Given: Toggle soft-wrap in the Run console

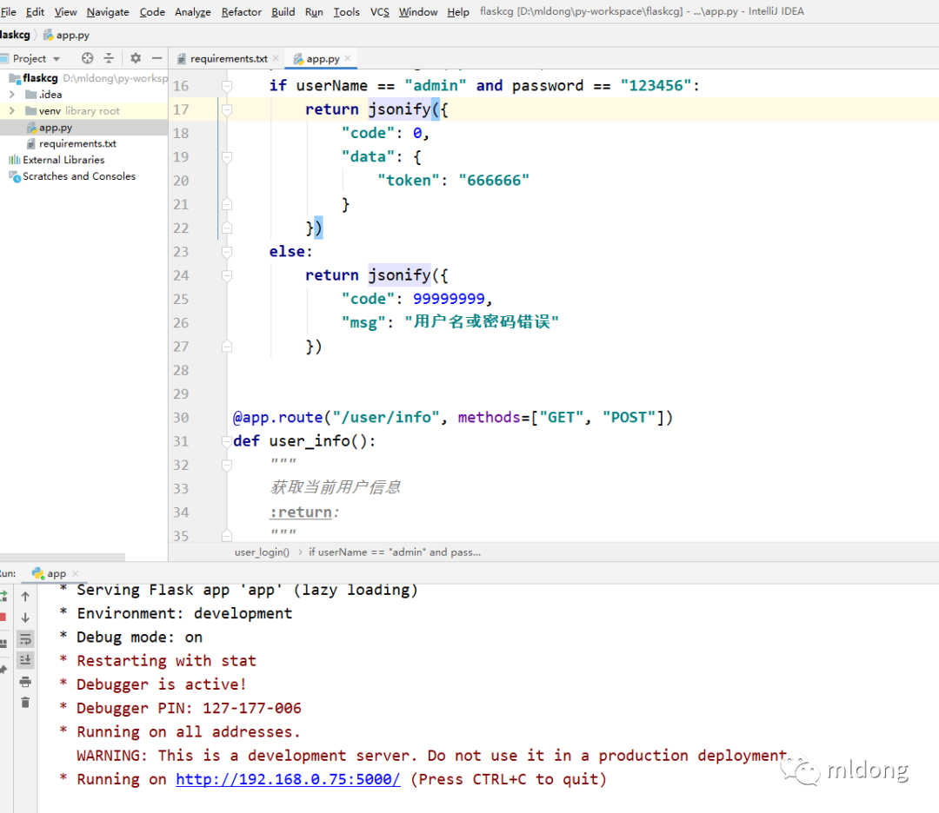Looking at the screenshot, I should [25, 639].
